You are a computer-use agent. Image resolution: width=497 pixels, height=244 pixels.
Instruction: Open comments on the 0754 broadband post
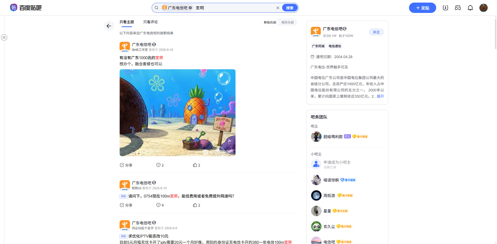coord(160,205)
